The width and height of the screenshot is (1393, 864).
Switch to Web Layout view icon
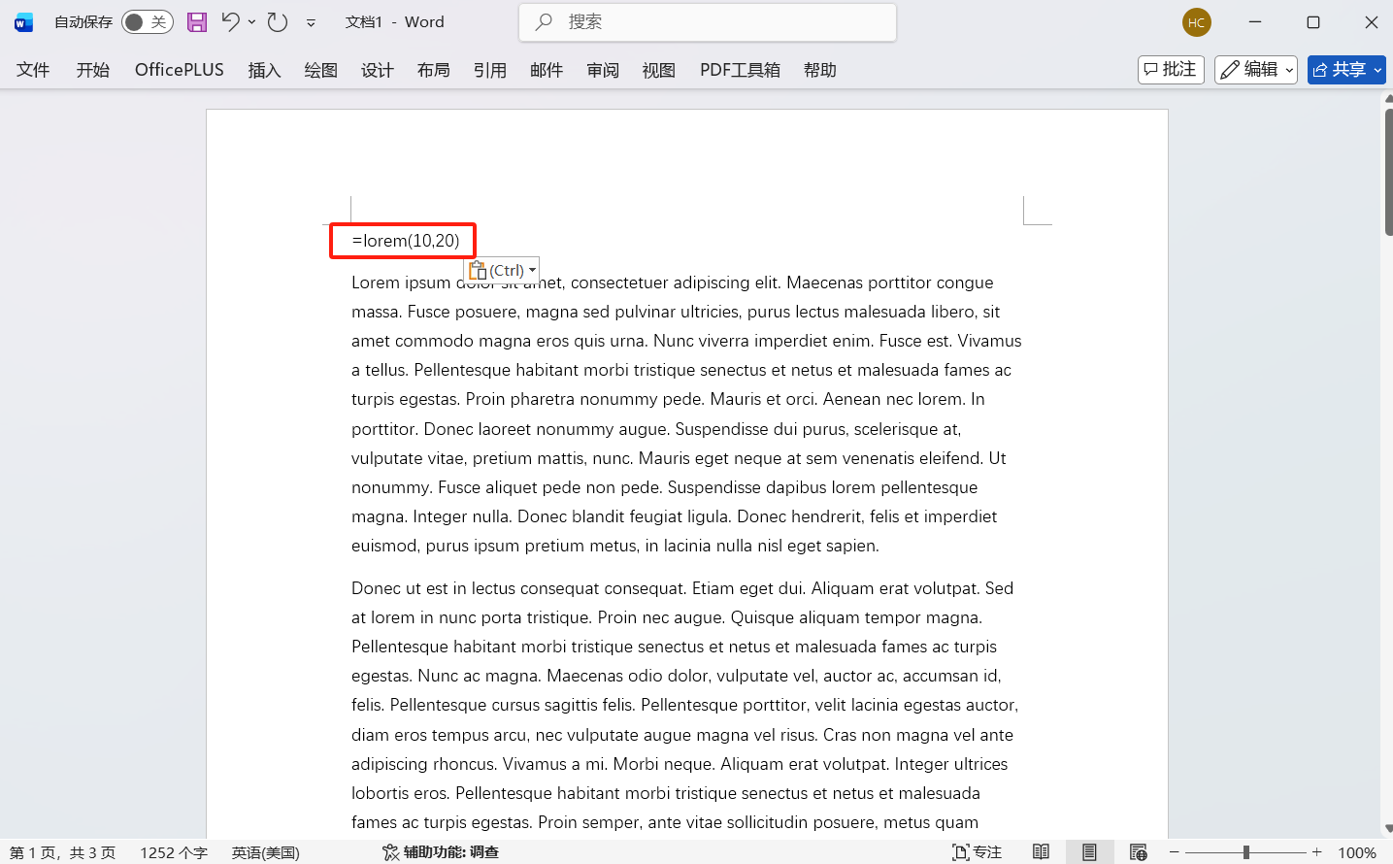click(1137, 851)
